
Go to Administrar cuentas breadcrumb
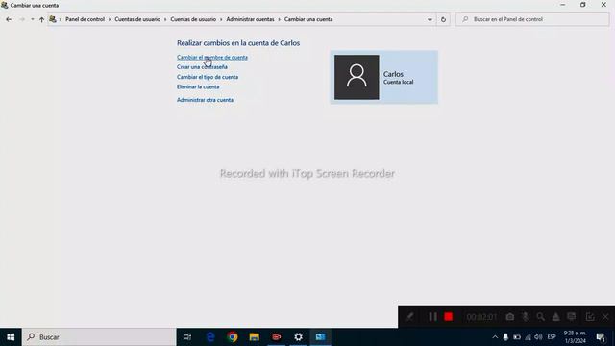point(250,19)
